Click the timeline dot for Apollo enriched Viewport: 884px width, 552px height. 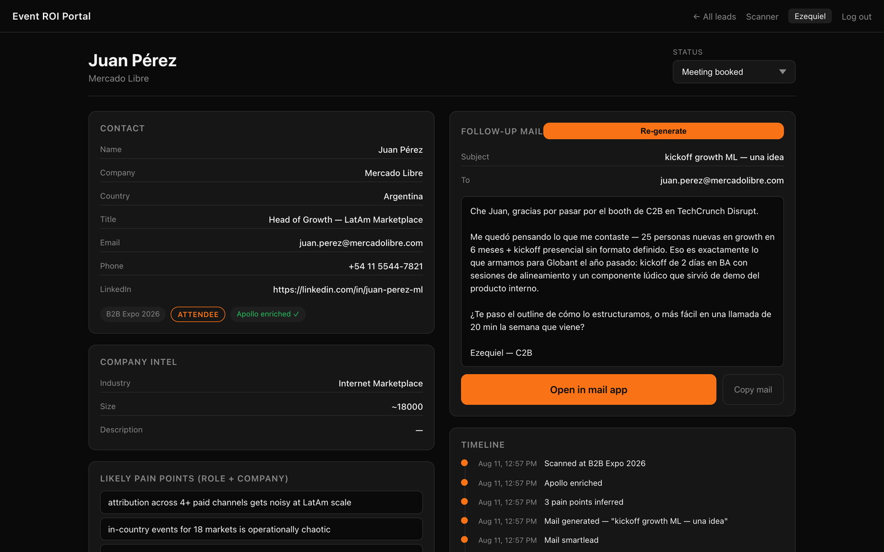(x=465, y=483)
